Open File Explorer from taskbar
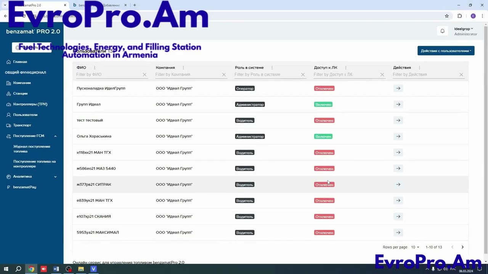 pos(81,269)
